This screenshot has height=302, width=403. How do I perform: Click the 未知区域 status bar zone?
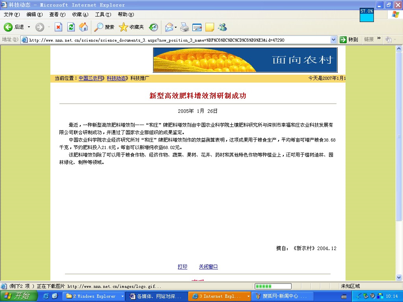[350, 286]
